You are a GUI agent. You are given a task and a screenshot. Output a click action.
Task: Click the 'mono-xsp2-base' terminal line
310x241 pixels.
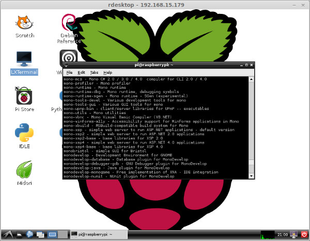point(113,138)
